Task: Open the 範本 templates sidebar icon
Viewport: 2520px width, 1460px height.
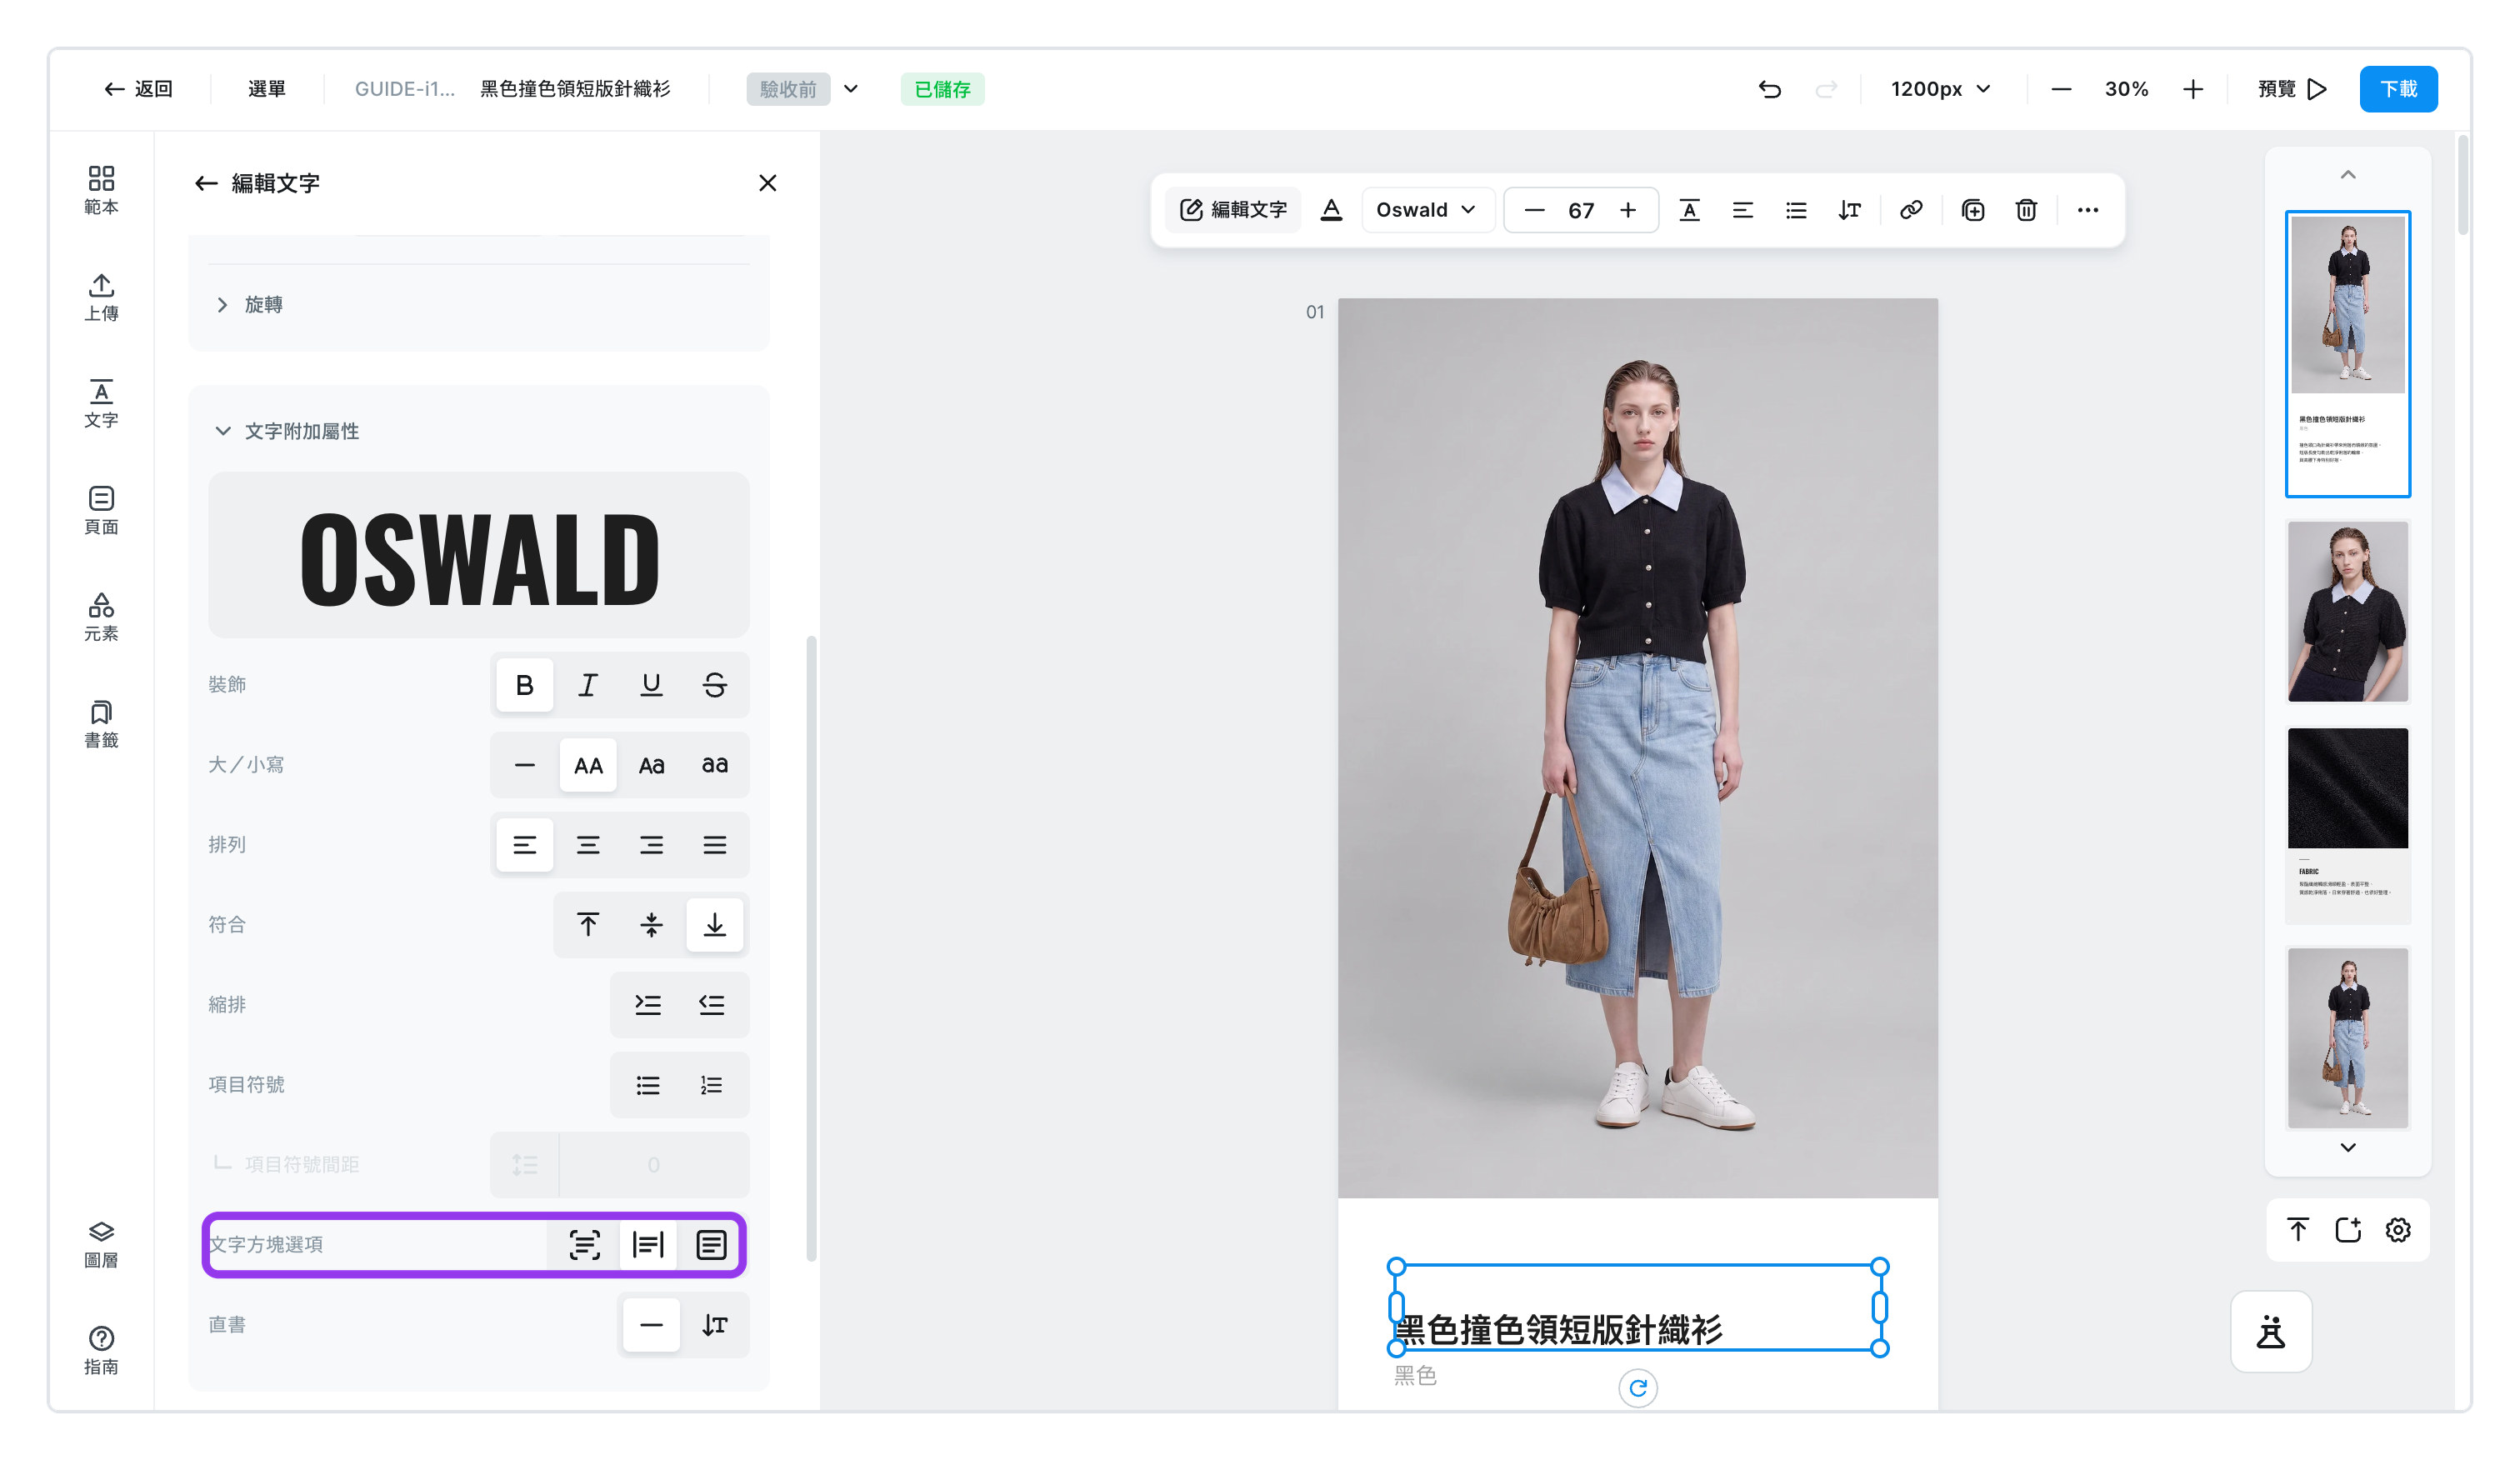Action: 101,190
